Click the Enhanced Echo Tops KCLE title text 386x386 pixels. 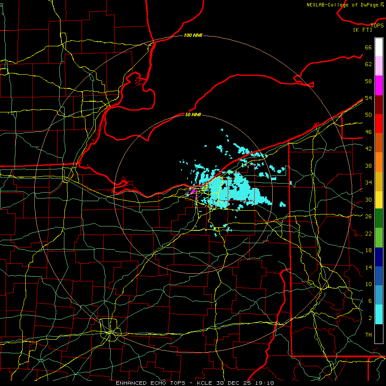195,383
